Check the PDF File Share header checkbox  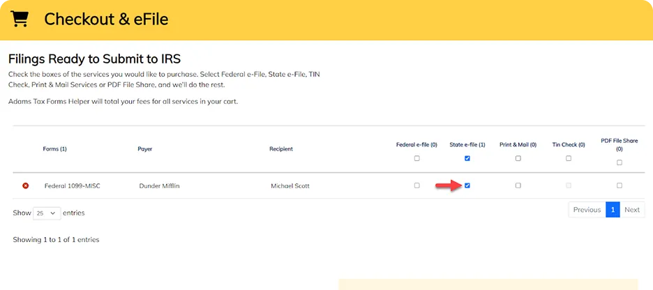pos(620,162)
